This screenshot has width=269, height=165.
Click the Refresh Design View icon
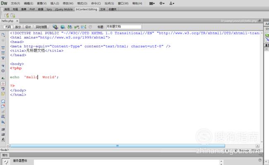(x=90, y=27)
